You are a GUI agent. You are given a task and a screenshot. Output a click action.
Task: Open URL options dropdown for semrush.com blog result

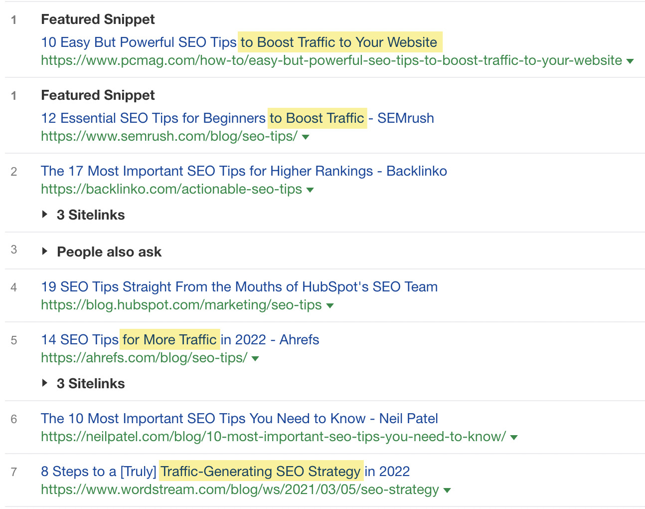tap(306, 137)
